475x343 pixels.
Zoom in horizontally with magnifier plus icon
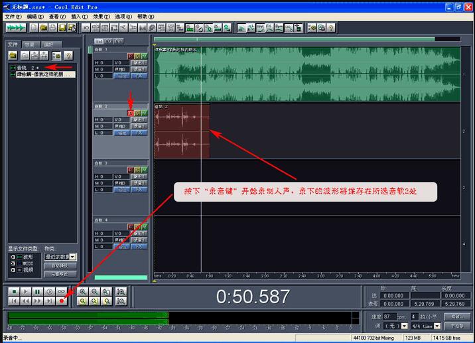83,292
